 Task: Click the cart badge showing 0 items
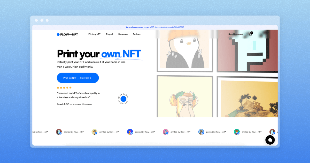click(252, 32)
